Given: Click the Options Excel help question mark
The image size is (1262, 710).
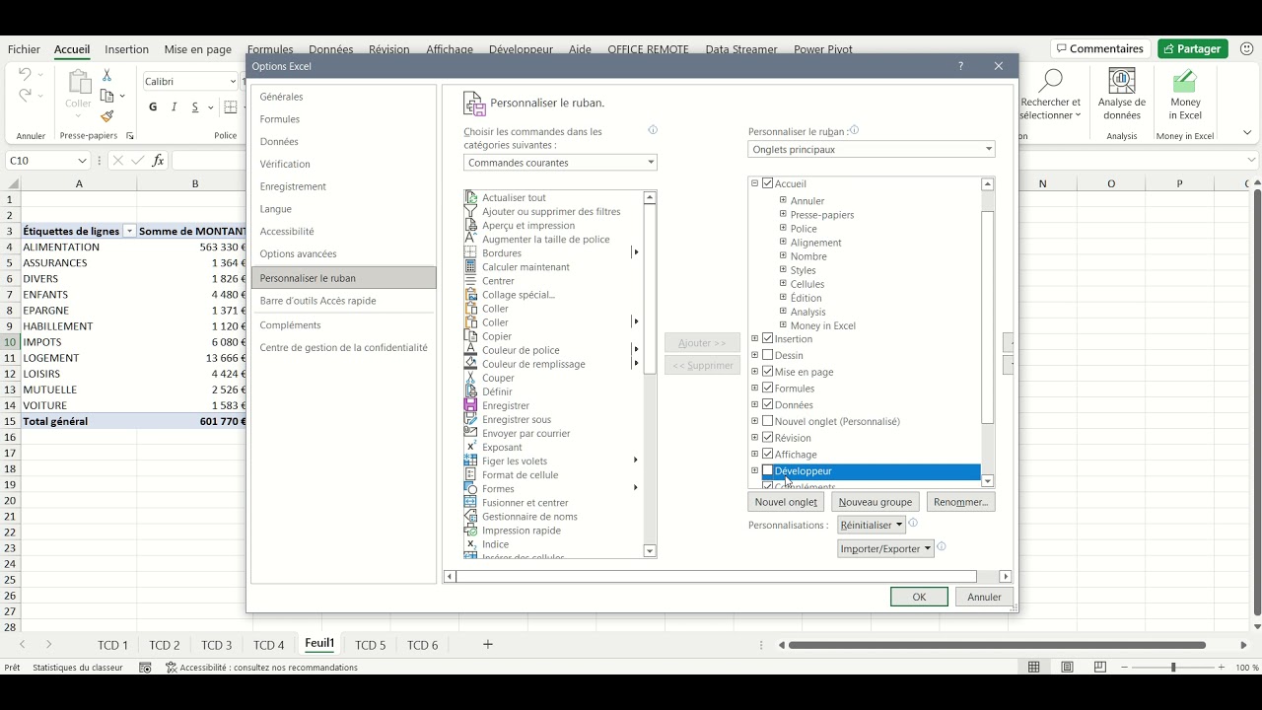Looking at the screenshot, I should [960, 66].
